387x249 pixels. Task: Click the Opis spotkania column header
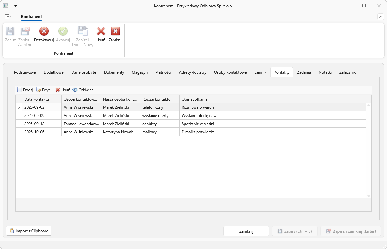coord(199,99)
